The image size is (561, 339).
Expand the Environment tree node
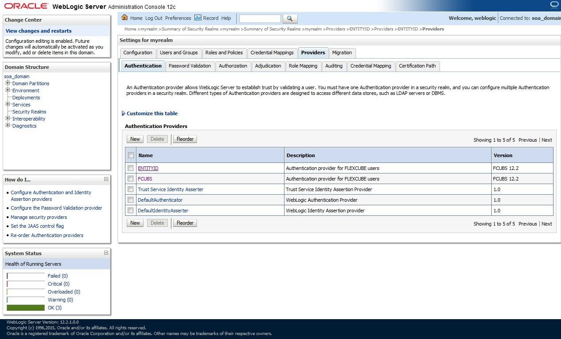8,90
